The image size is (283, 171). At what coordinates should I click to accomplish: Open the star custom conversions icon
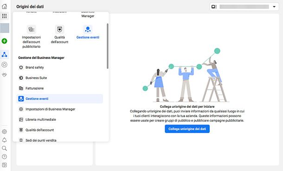4,65
